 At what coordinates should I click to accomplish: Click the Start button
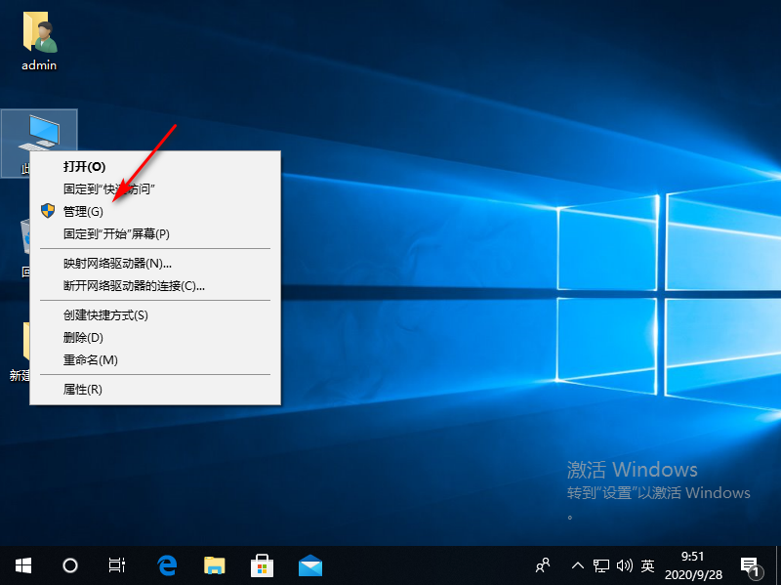[x=21, y=564]
